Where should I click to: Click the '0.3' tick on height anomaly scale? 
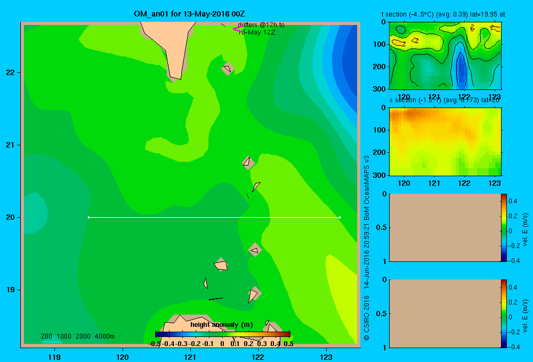pyautogui.click(x=262, y=344)
